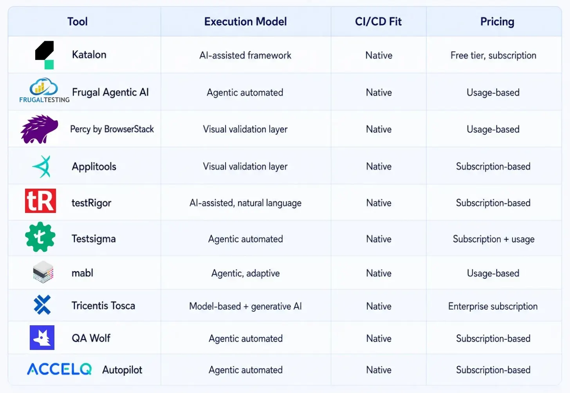
Task: Click the Frugal Testing cloud logo
Action: (x=44, y=90)
